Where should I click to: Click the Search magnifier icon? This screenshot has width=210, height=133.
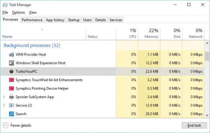[x=11, y=114]
